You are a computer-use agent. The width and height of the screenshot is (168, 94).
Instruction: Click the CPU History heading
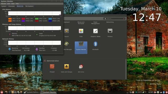click(x=7, y=9)
